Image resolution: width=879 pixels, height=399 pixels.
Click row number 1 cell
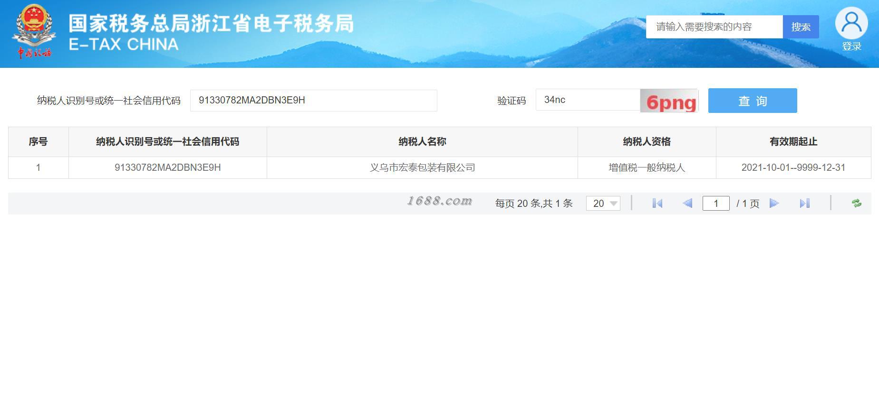pos(39,167)
